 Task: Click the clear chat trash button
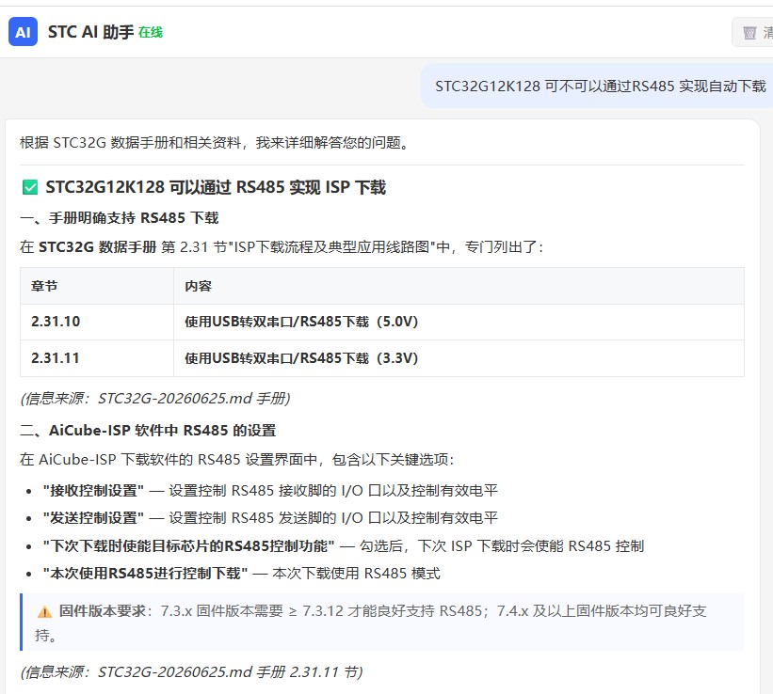tap(754, 33)
